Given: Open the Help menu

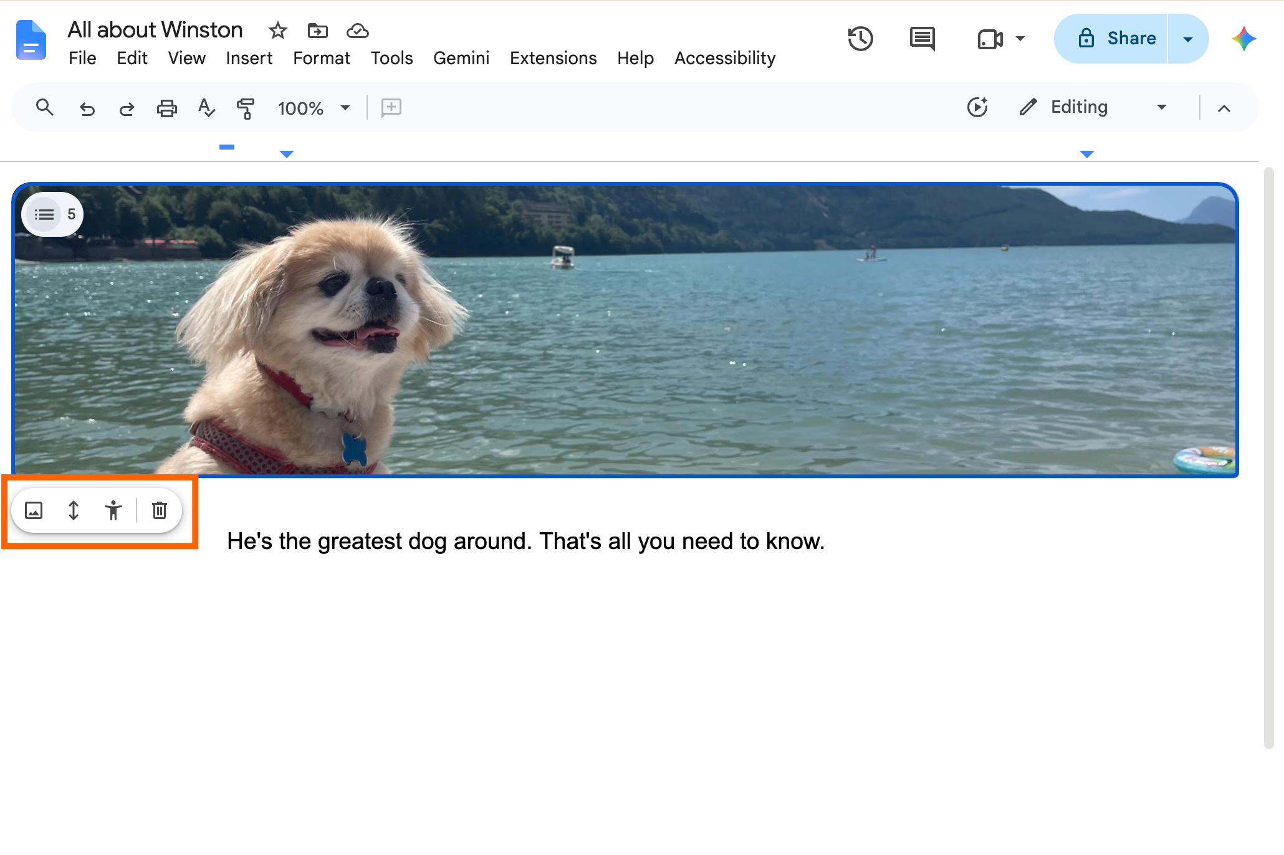Looking at the screenshot, I should (x=635, y=58).
